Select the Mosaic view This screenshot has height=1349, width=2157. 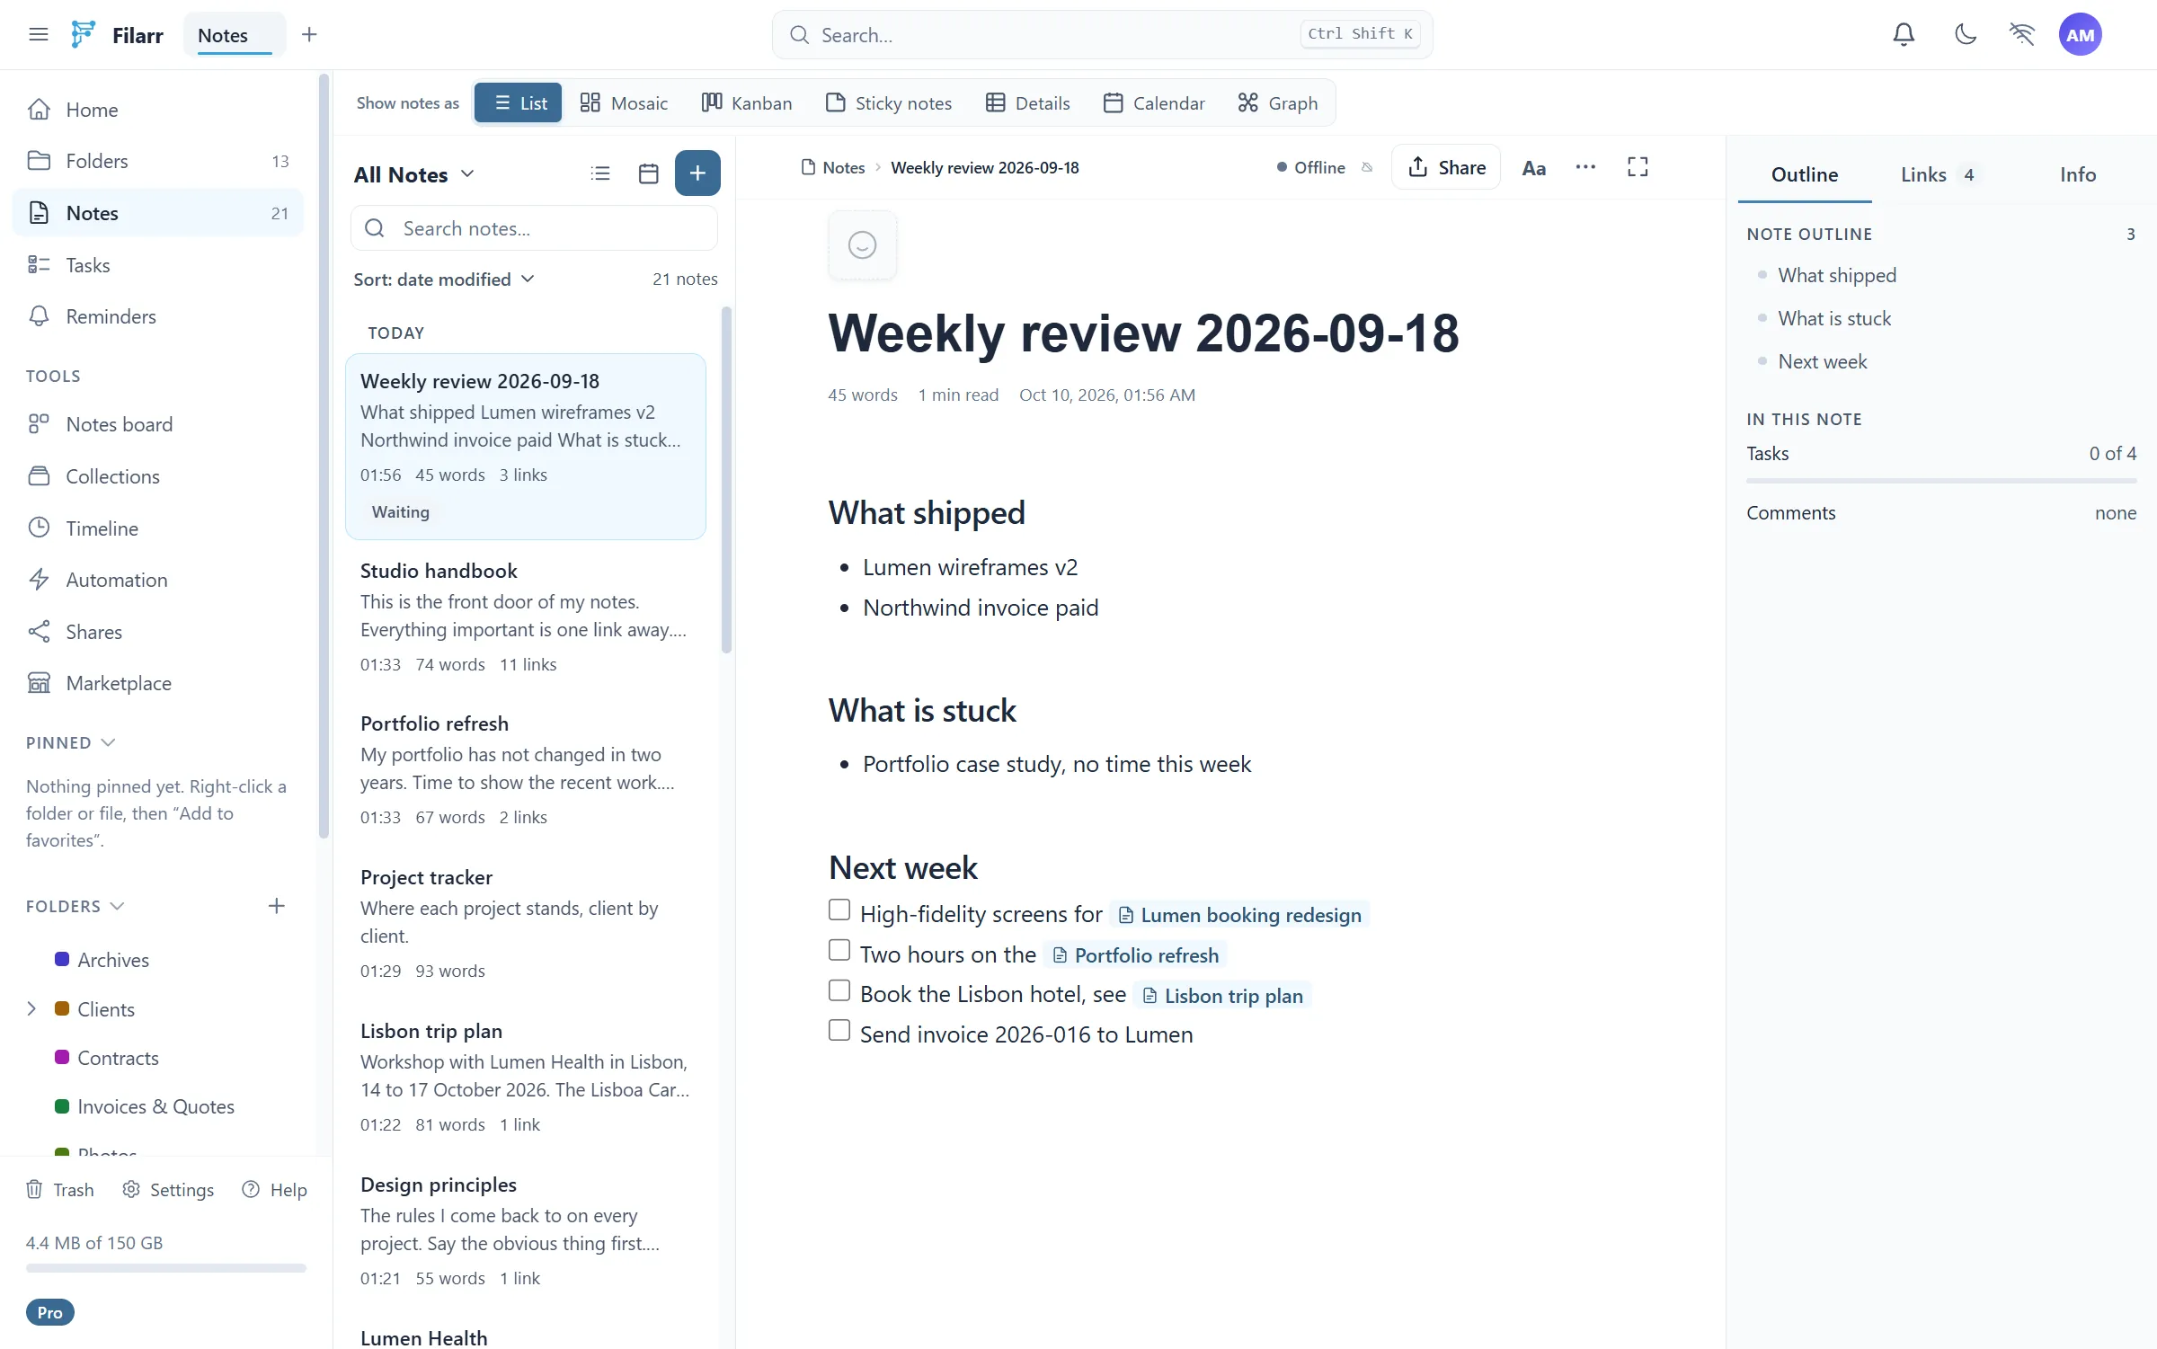pyautogui.click(x=625, y=103)
